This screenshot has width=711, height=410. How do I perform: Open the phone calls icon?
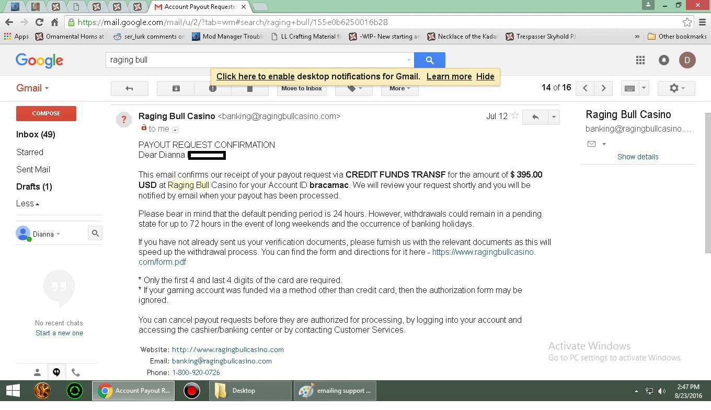click(76, 372)
